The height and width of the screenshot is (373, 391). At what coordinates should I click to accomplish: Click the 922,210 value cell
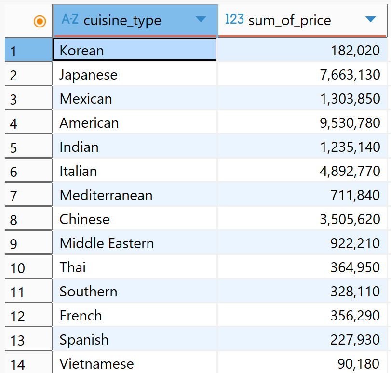pyautogui.click(x=302, y=242)
